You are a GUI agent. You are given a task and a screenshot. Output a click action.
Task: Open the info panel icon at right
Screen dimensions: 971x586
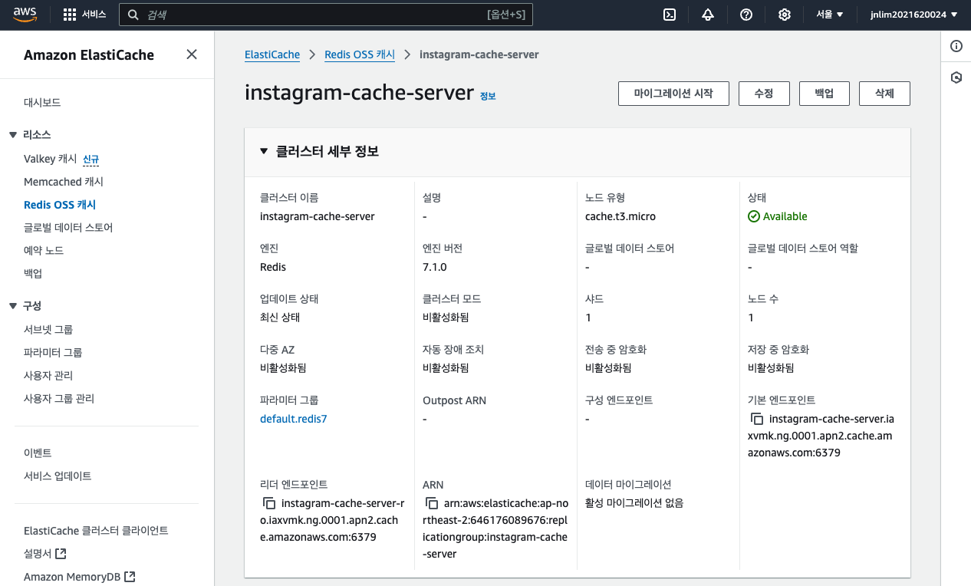point(956,46)
